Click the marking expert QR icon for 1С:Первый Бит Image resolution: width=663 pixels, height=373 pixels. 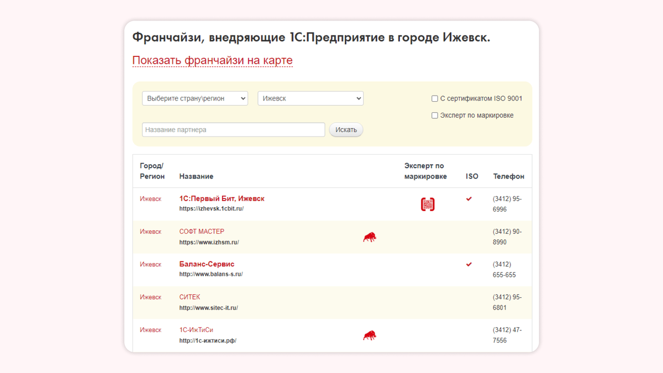pyautogui.click(x=428, y=204)
